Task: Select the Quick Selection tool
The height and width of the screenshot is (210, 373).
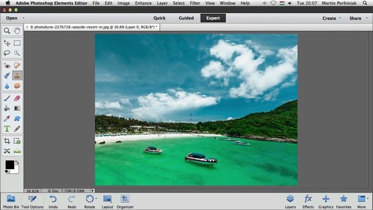Action: point(17,53)
